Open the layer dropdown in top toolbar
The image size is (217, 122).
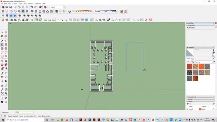(64, 7)
